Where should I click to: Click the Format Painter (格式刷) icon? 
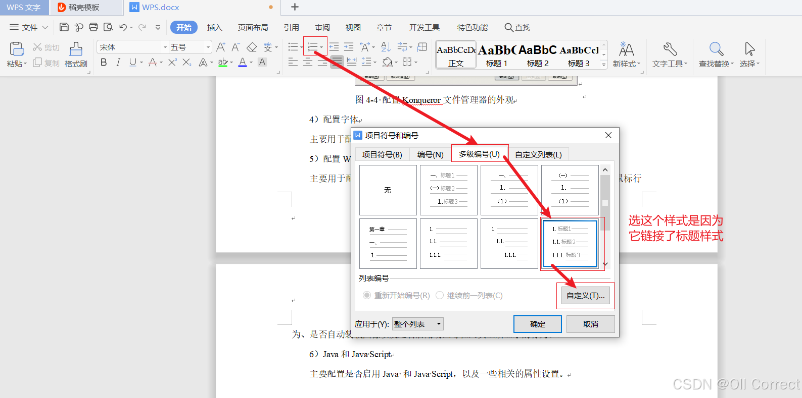pos(76,49)
